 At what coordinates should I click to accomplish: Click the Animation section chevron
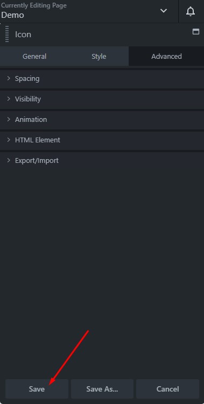9,119
